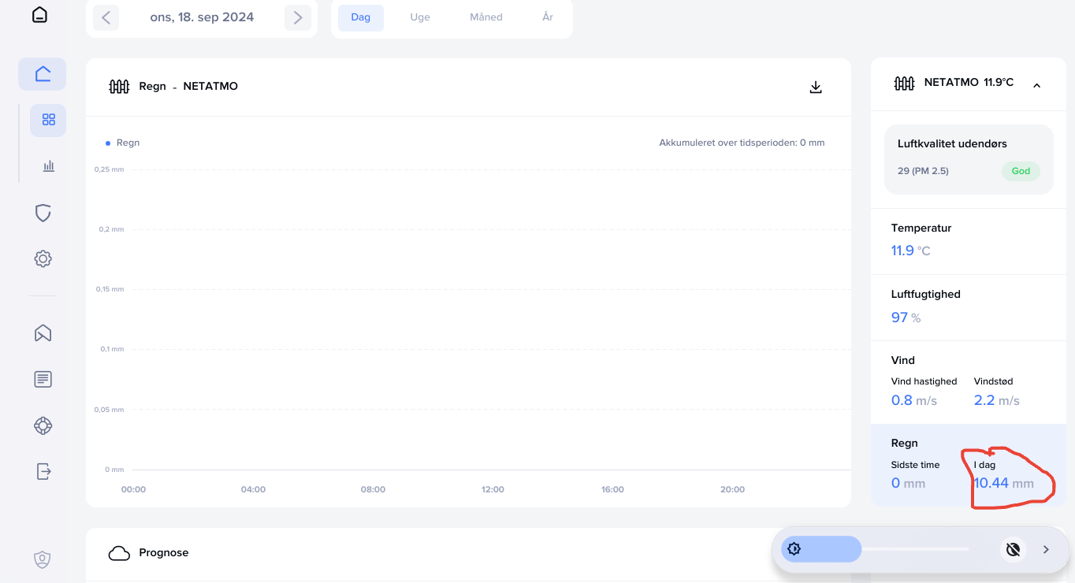
Task: Download rain chart data
Action: point(816,87)
